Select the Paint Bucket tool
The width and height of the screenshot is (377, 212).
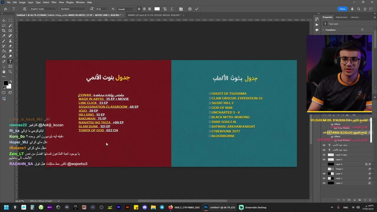[4, 51]
